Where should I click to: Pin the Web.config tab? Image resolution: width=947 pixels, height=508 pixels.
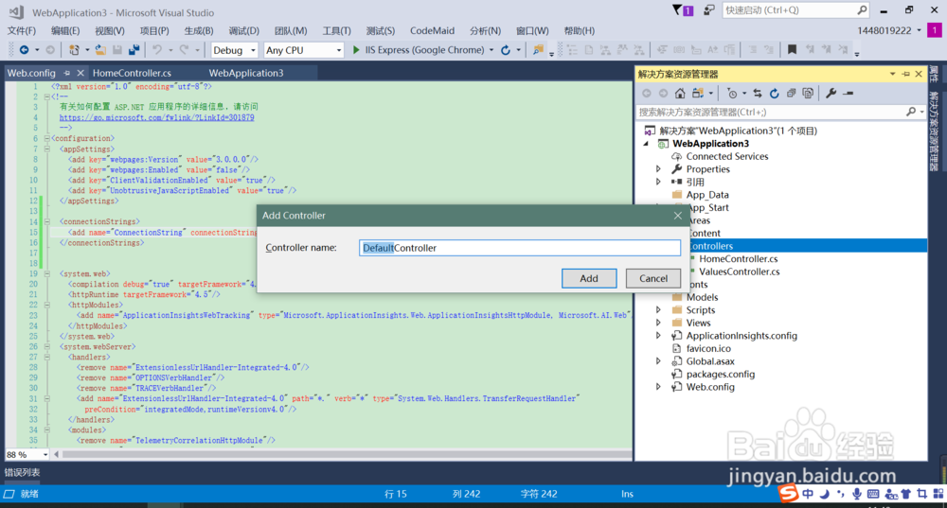click(67, 73)
